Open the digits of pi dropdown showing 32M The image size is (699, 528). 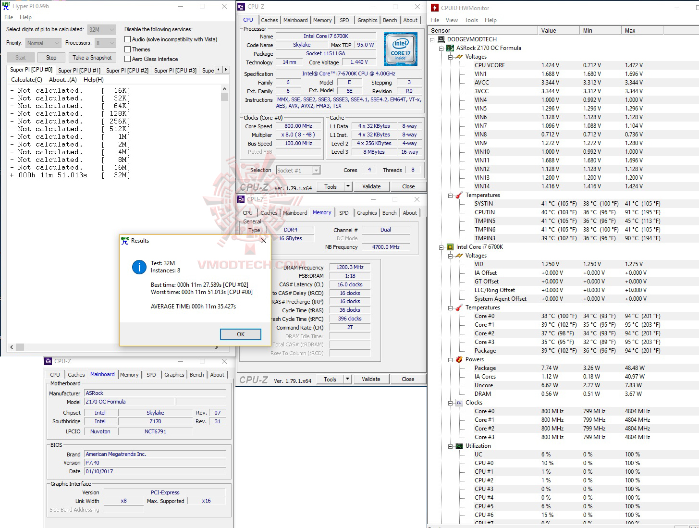[x=102, y=30]
